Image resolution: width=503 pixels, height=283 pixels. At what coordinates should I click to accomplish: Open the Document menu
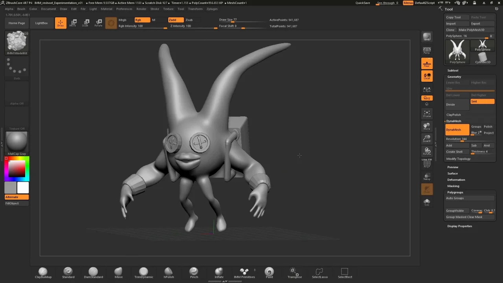tap(48, 9)
